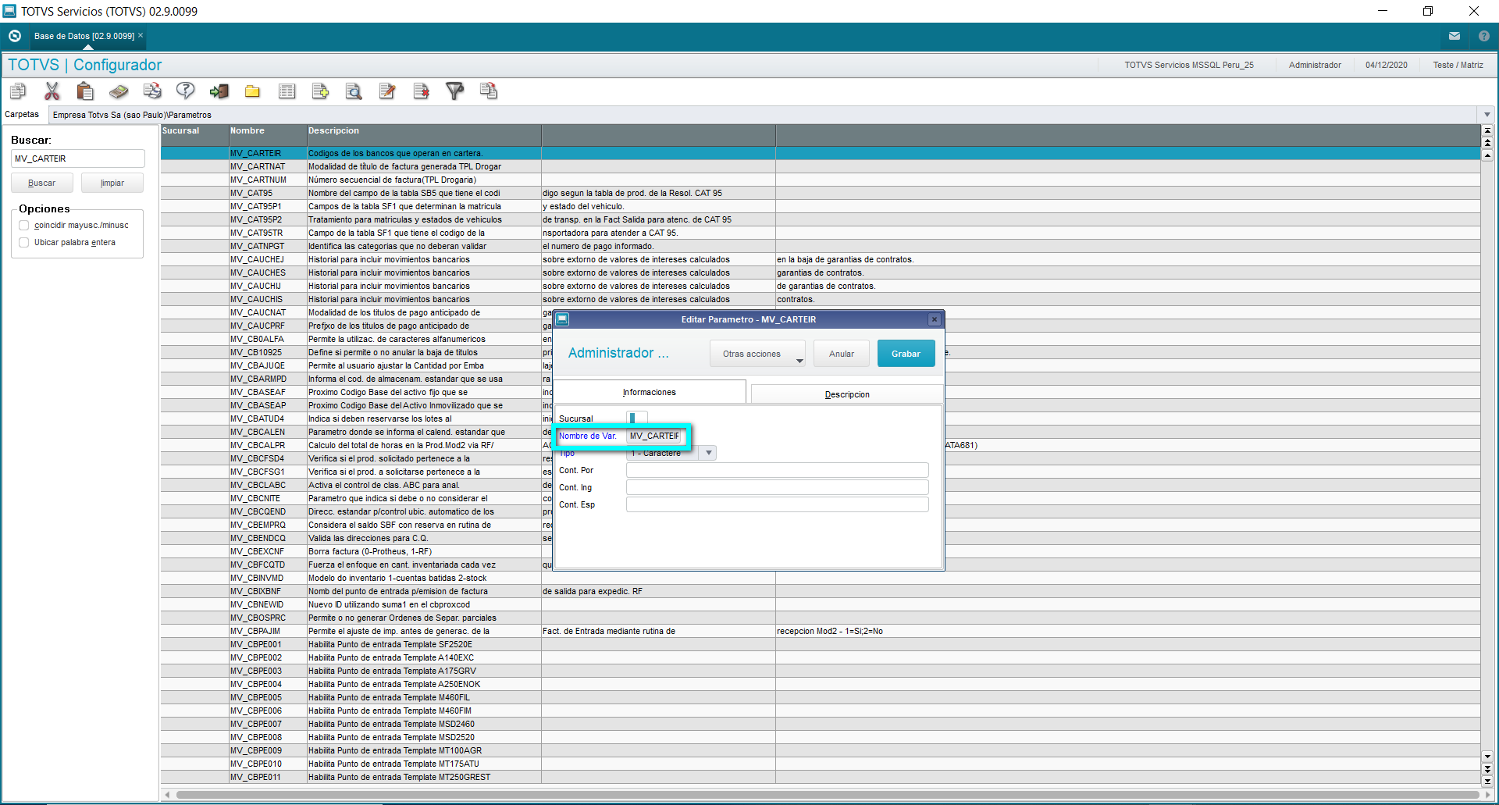The image size is (1499, 805).
Task: Click Anular to cancel editing
Action: [x=842, y=354]
